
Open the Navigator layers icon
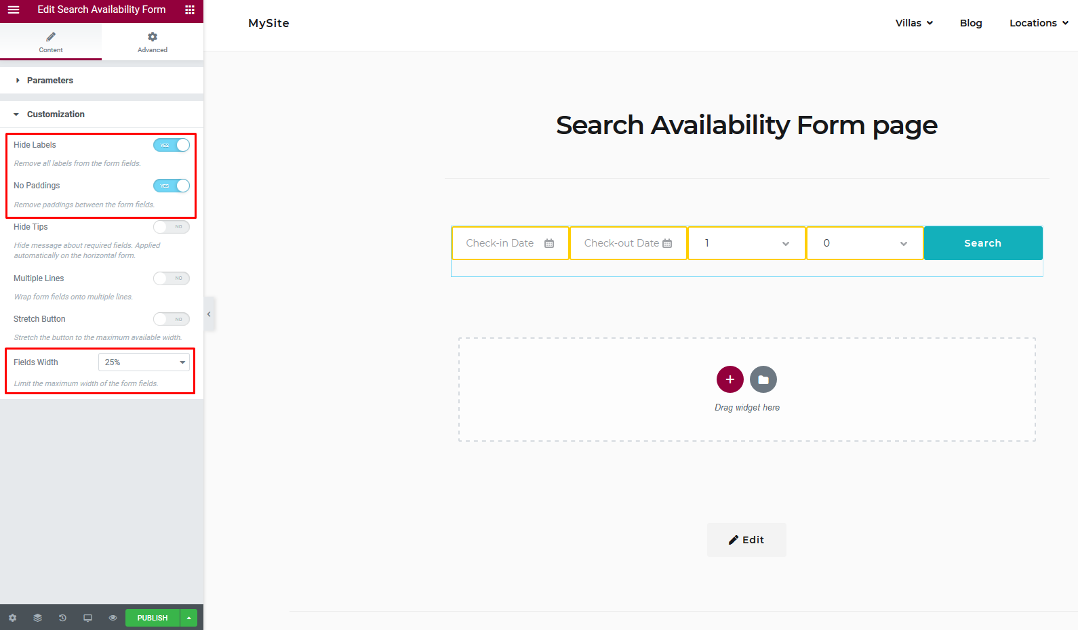coord(37,618)
